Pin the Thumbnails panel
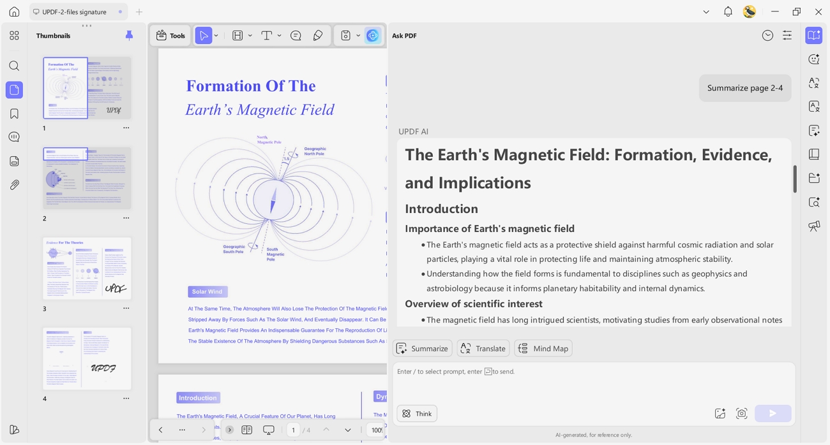Viewport: 830px width, 445px height. (x=129, y=36)
